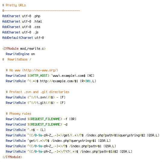162x162 pixels.
Task: Click the "-d" test in RewriteCond line
Action: 65,124
